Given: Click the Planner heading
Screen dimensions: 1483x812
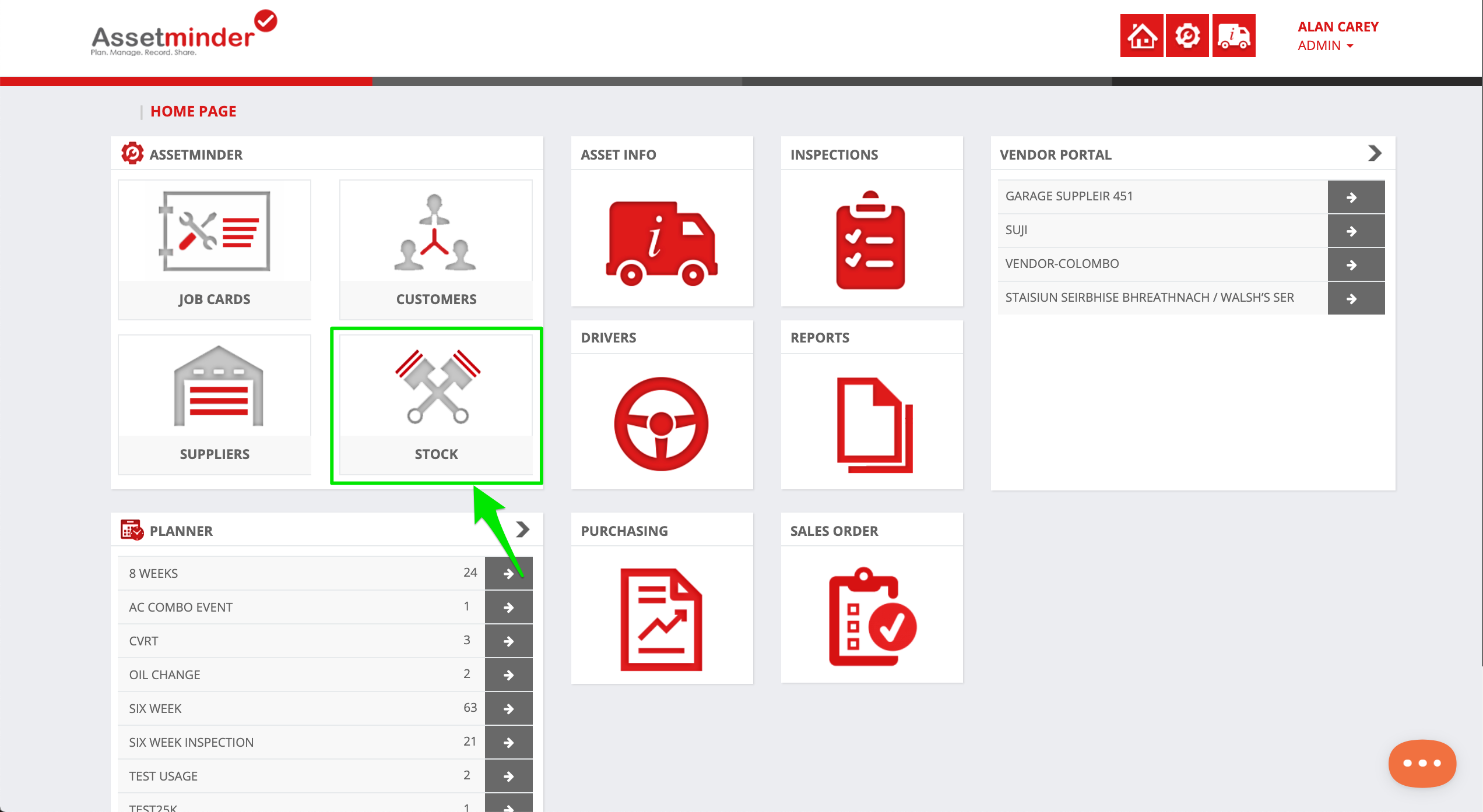Looking at the screenshot, I should pos(181,531).
